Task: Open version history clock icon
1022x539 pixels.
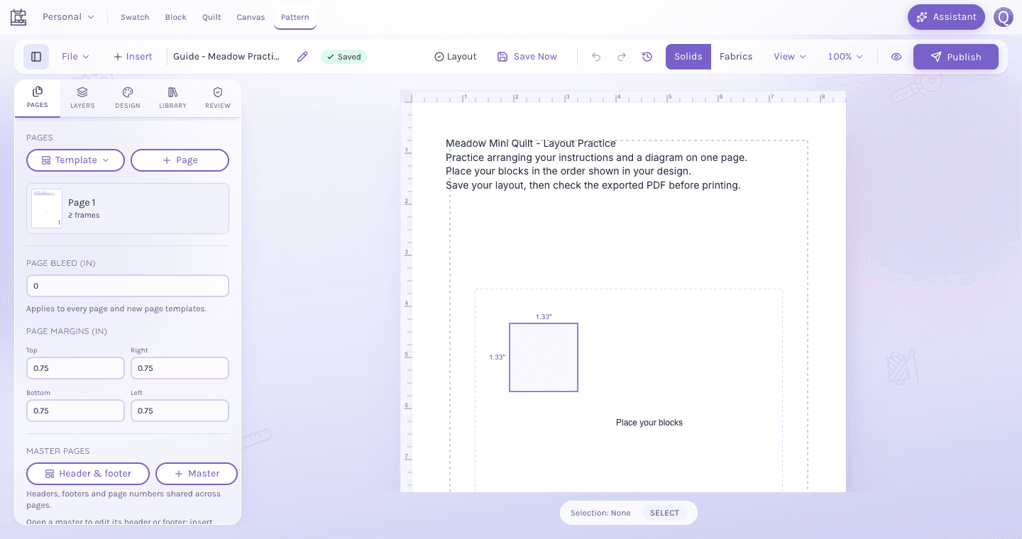Action: pos(647,57)
